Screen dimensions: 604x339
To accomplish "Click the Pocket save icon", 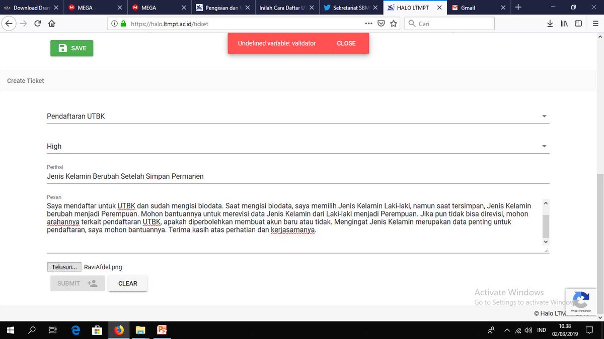I will (x=382, y=24).
